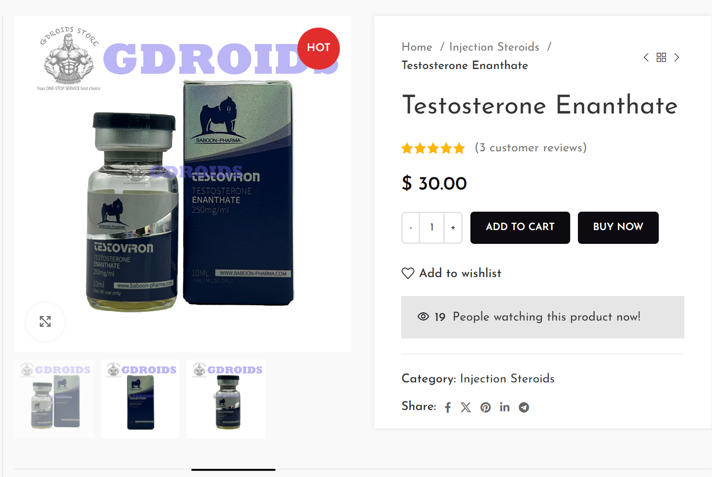712x477 pixels.
Task: Click ADD TO CART button
Action: (x=520, y=228)
